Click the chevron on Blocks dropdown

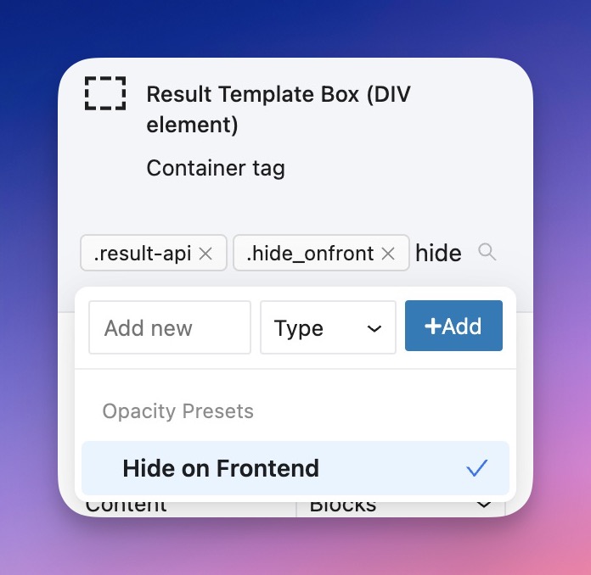483,505
